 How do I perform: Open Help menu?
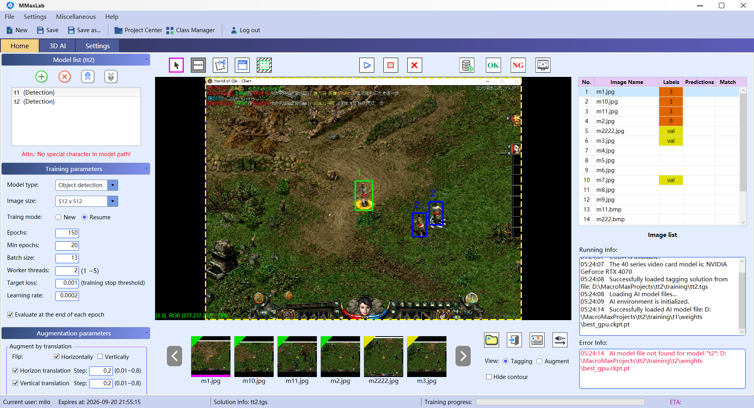(112, 16)
